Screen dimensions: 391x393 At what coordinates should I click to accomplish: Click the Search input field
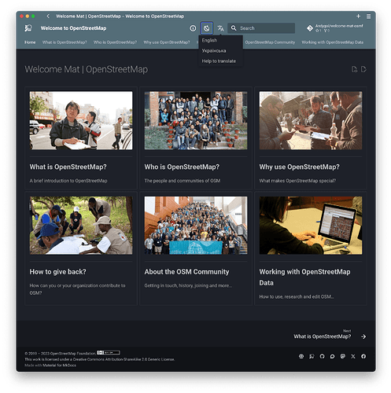click(261, 28)
